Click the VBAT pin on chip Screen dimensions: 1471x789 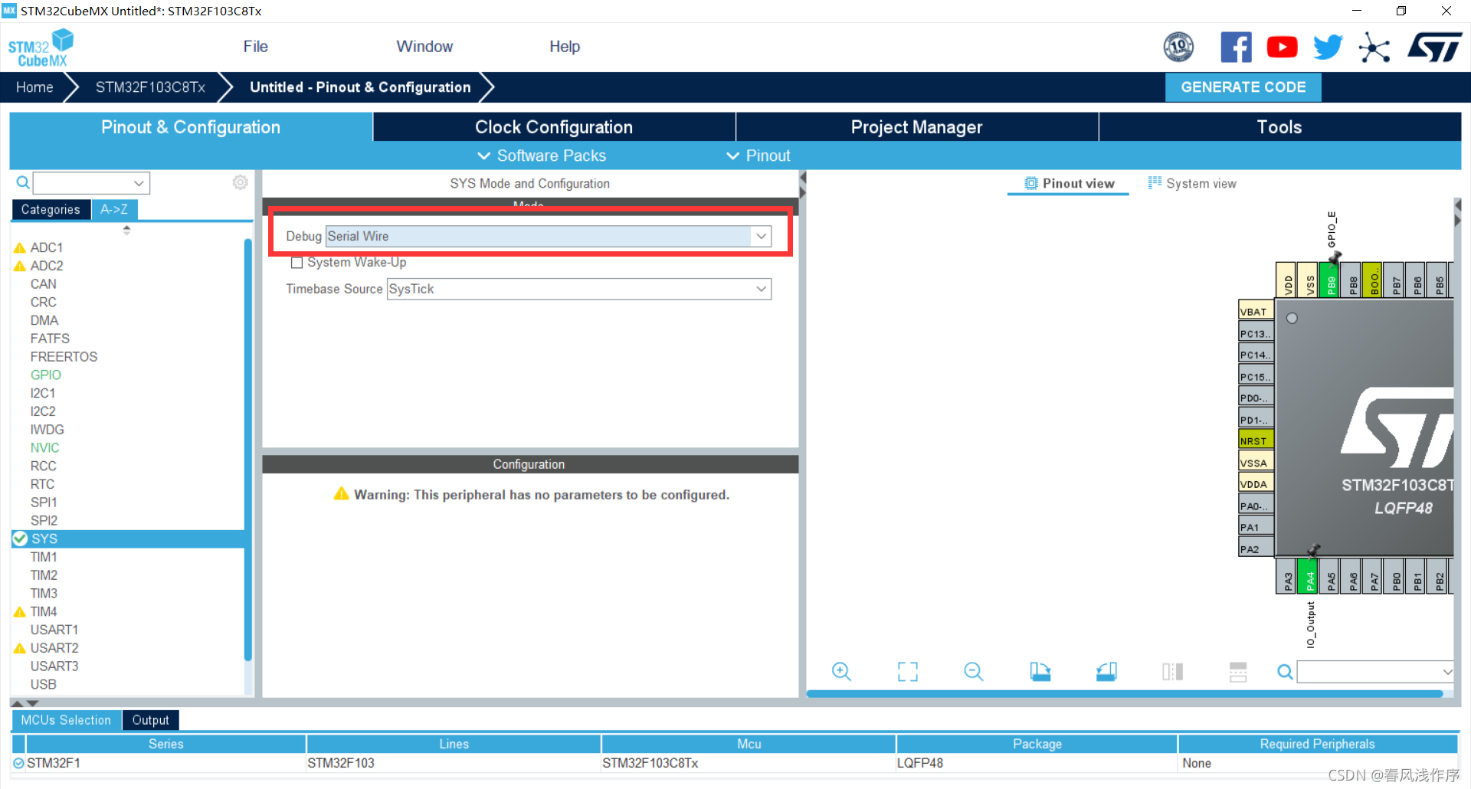(1256, 311)
